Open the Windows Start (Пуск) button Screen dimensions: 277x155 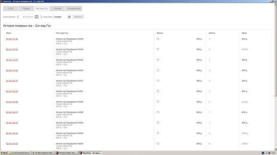pos(4,153)
